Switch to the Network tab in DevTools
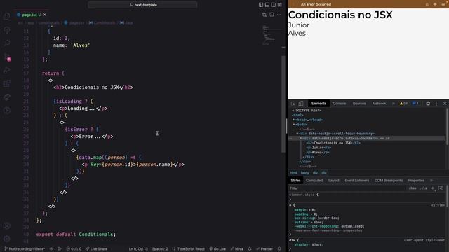 379,104
